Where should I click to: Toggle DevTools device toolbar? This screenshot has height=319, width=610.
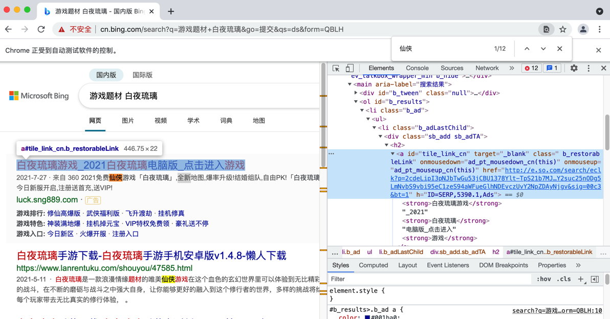click(350, 68)
